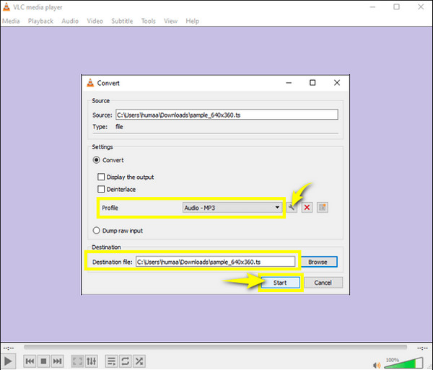Close the Convert dialog

(x=337, y=83)
